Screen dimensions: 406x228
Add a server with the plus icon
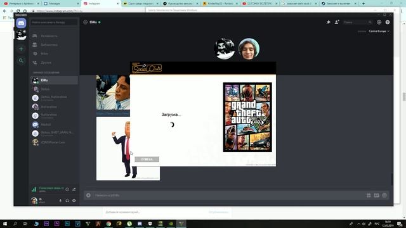click(x=21, y=49)
